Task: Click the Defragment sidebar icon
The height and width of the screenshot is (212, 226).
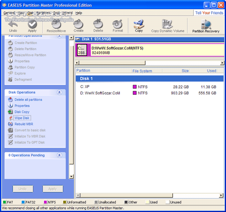Action: tap(10, 79)
